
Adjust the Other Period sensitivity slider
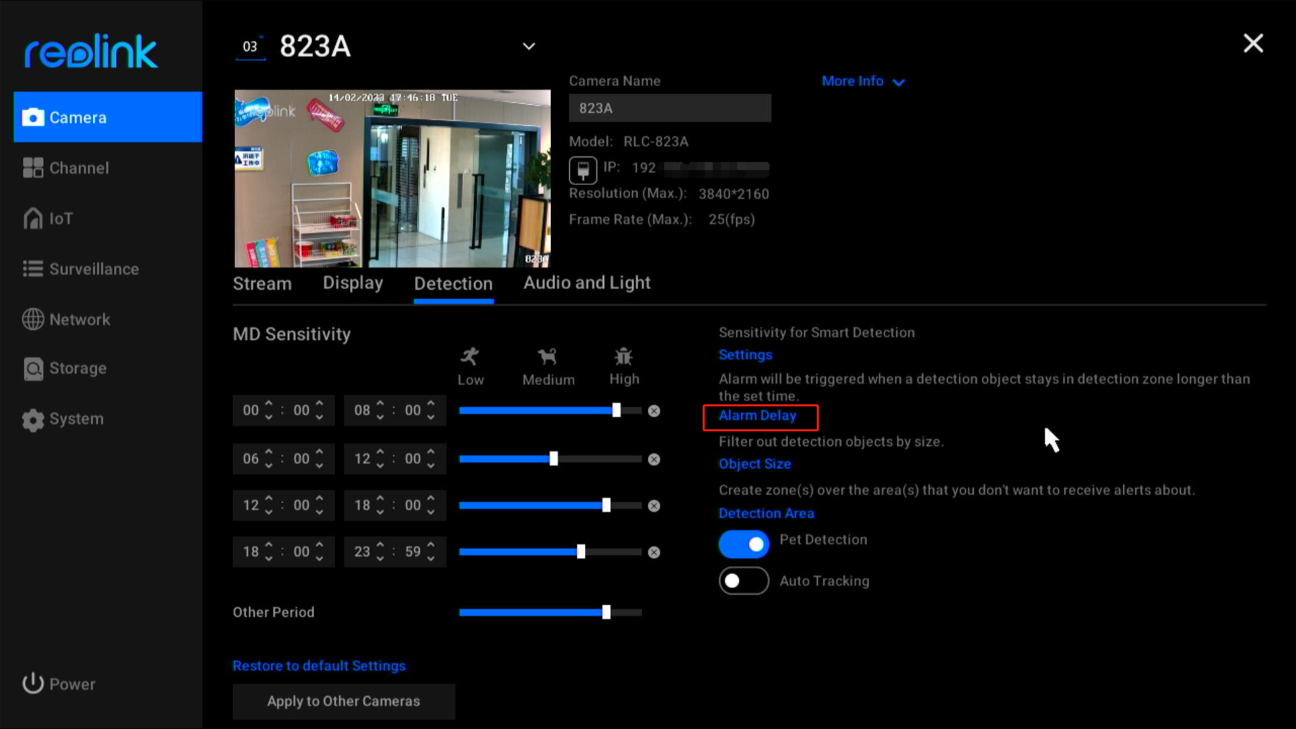[605, 612]
